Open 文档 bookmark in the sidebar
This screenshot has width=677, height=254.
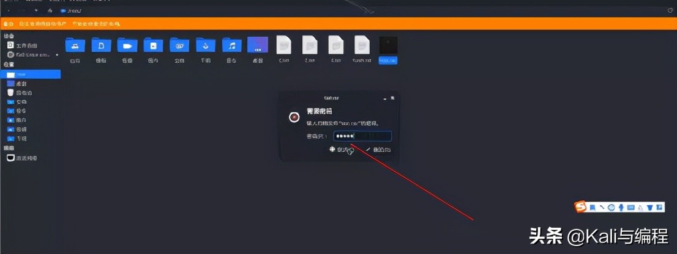tap(17, 102)
